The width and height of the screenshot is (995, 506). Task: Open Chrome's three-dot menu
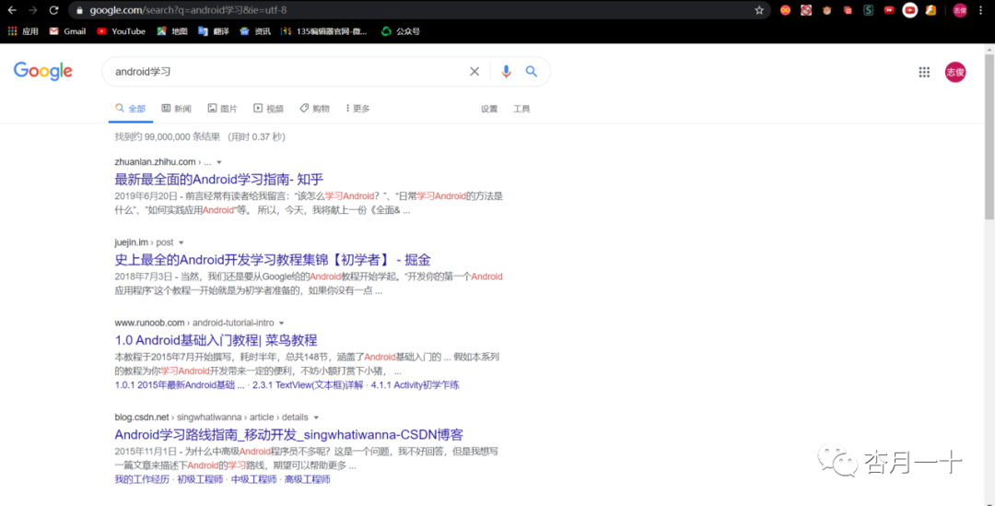tap(980, 10)
